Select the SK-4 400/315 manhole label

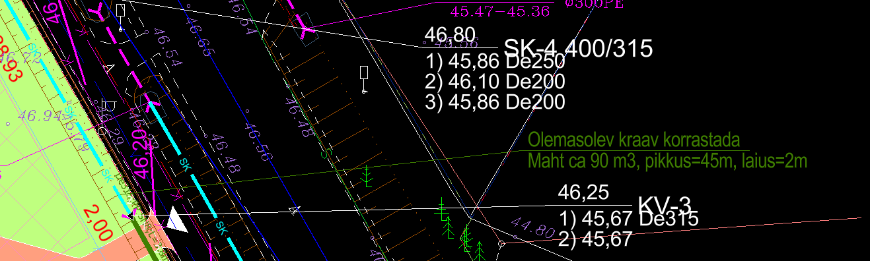579,48
